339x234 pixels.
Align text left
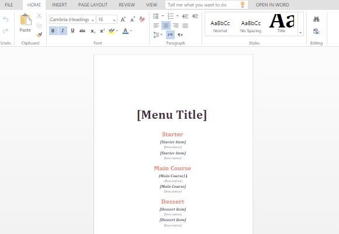coord(156,26)
